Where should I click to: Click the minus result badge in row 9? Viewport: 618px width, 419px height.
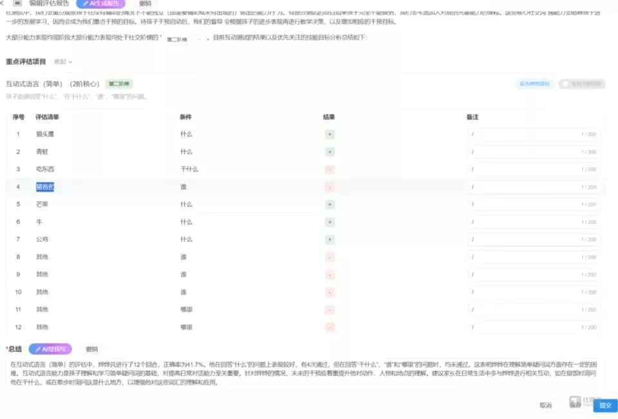tap(330, 274)
